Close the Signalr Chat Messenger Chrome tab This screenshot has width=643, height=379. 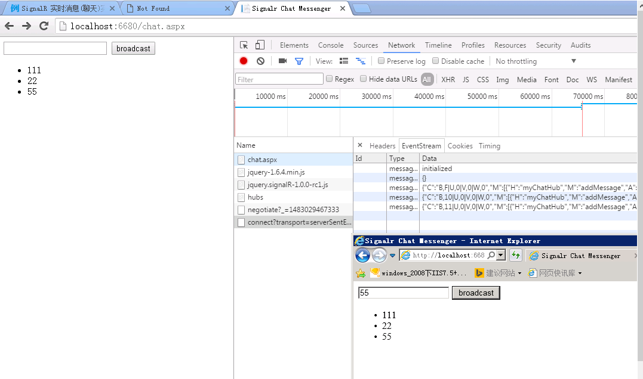point(343,8)
